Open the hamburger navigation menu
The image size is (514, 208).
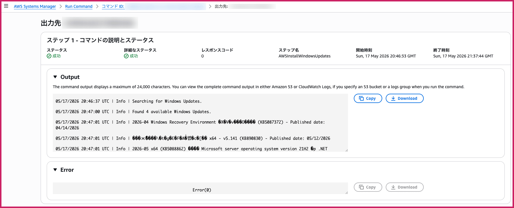6,6
